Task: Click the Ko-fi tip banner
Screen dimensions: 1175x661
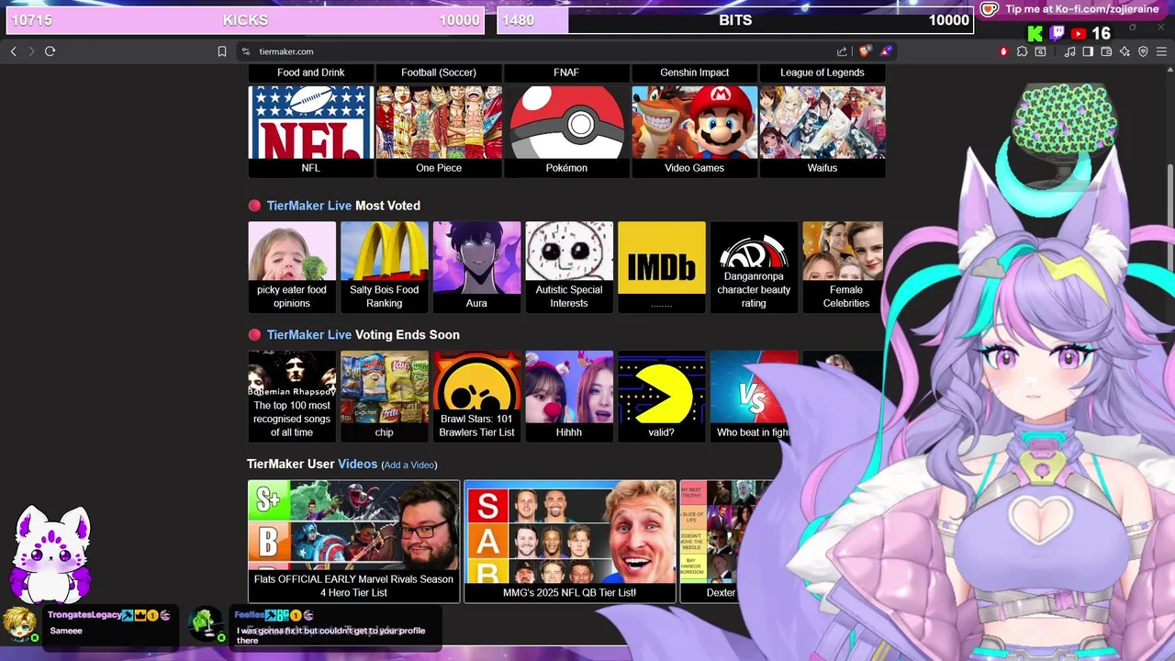Action: point(1070,9)
